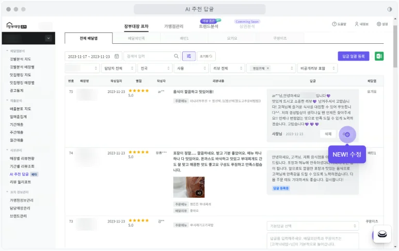
Task: Open the chat widget icon at bottom right
Action: pyautogui.click(x=382, y=233)
